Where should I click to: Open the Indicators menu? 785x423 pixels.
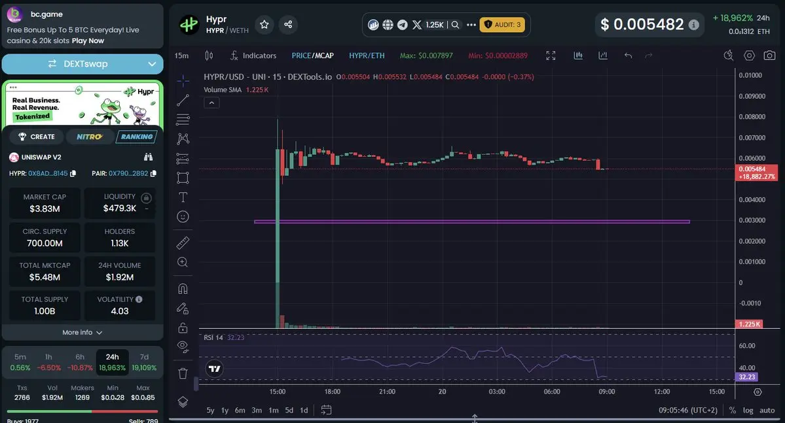click(253, 56)
